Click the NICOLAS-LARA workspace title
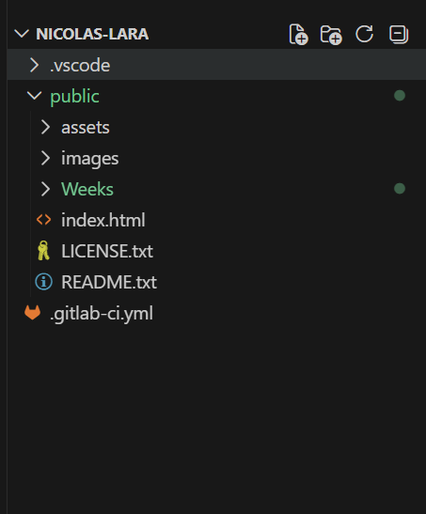 (x=92, y=34)
